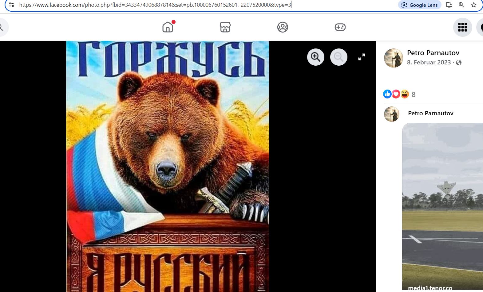Open the list of 8 reactions

(x=414, y=94)
